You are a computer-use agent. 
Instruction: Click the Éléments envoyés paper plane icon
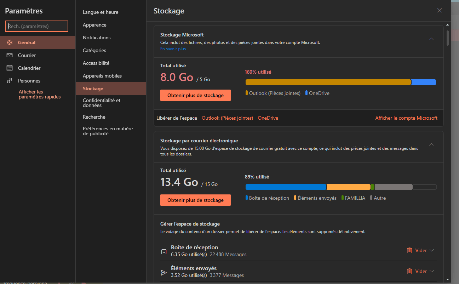(163, 272)
